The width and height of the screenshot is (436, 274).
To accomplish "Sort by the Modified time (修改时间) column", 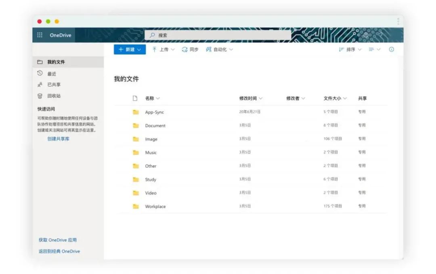I will 251,98.
